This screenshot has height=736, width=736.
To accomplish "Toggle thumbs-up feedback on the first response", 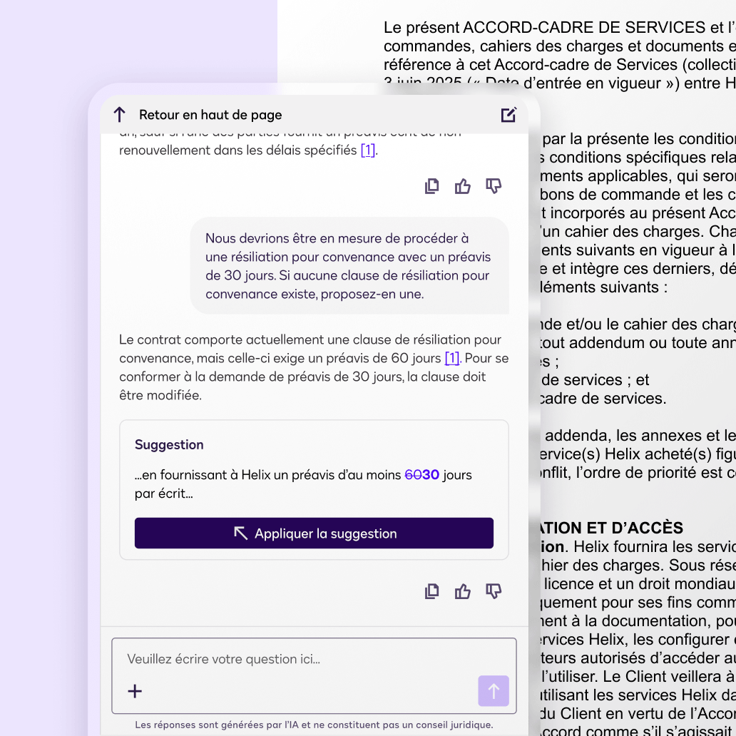I will point(462,186).
